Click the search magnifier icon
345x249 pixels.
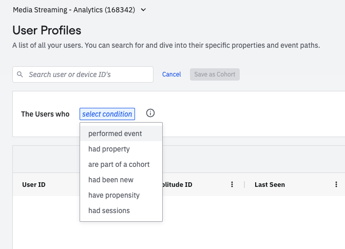(x=20, y=74)
